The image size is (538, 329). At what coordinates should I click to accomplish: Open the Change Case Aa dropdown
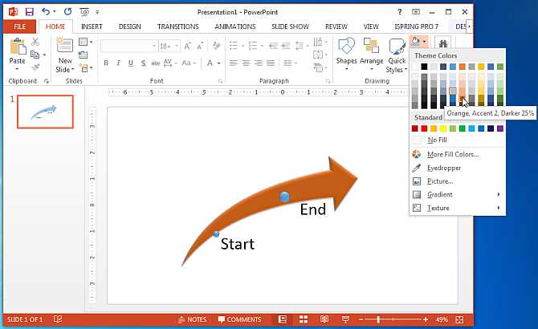(x=189, y=63)
